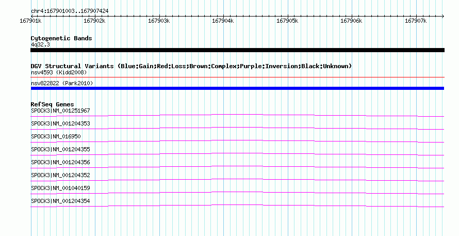Viewport: 459px width, 236px height.
Task: Open the SPOCK3|NM_001040159 transcript label
Action: click(x=60, y=188)
